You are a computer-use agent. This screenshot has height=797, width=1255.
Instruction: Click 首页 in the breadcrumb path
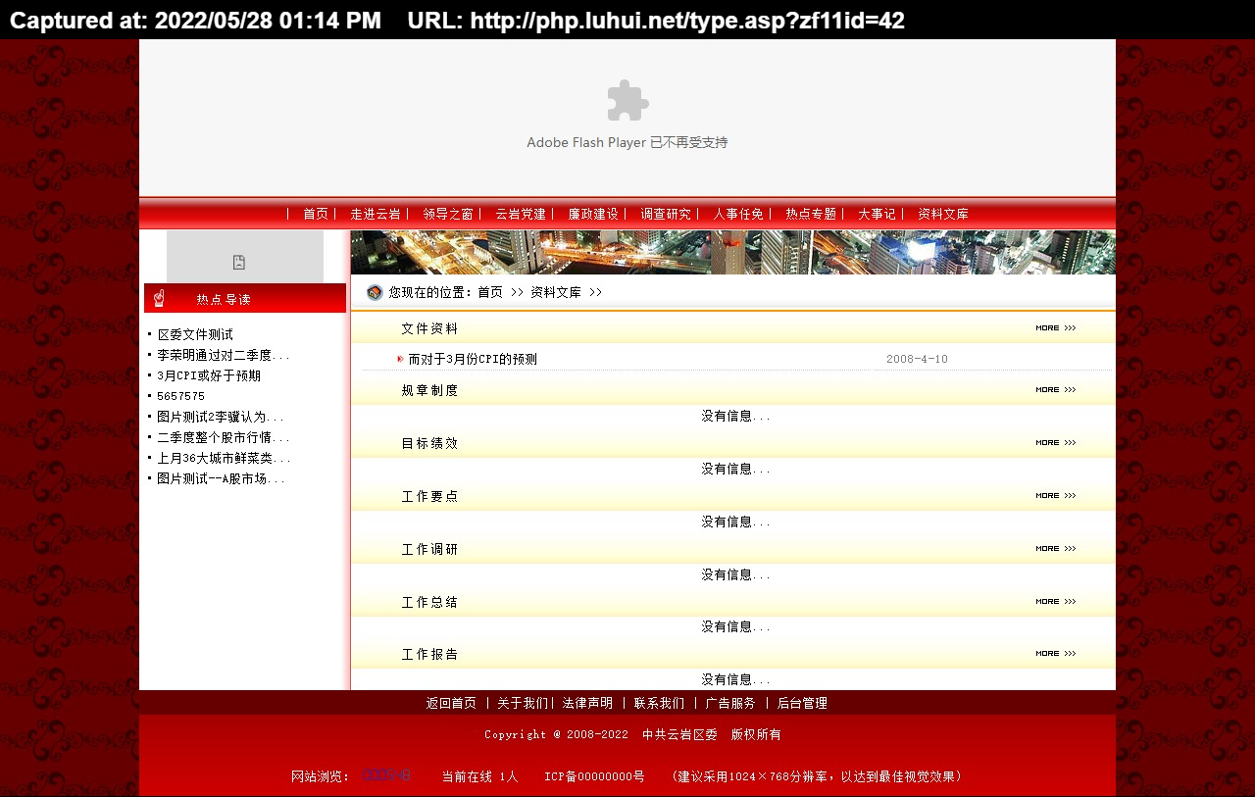click(x=490, y=292)
